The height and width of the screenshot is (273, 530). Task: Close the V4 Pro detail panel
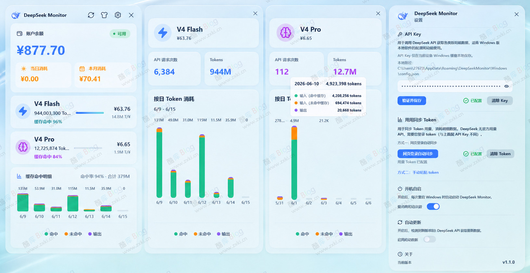(x=378, y=13)
